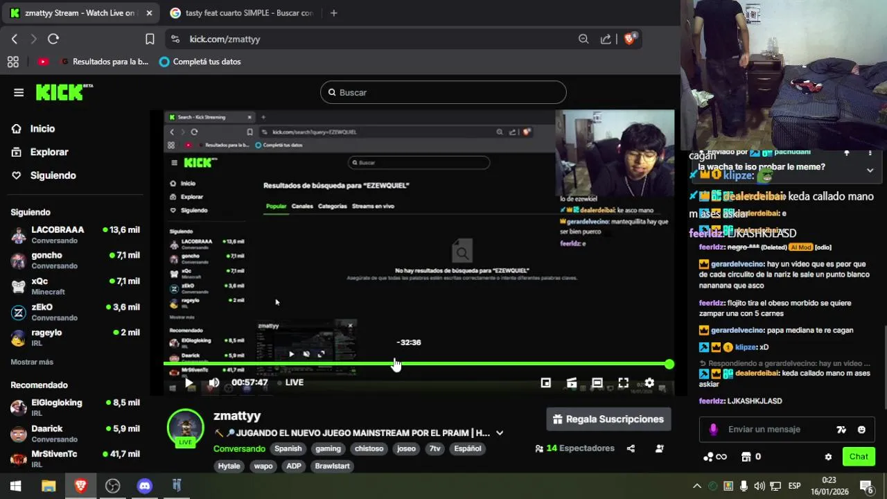Open the user-plus icon next to share
The image size is (887, 499).
659,448
